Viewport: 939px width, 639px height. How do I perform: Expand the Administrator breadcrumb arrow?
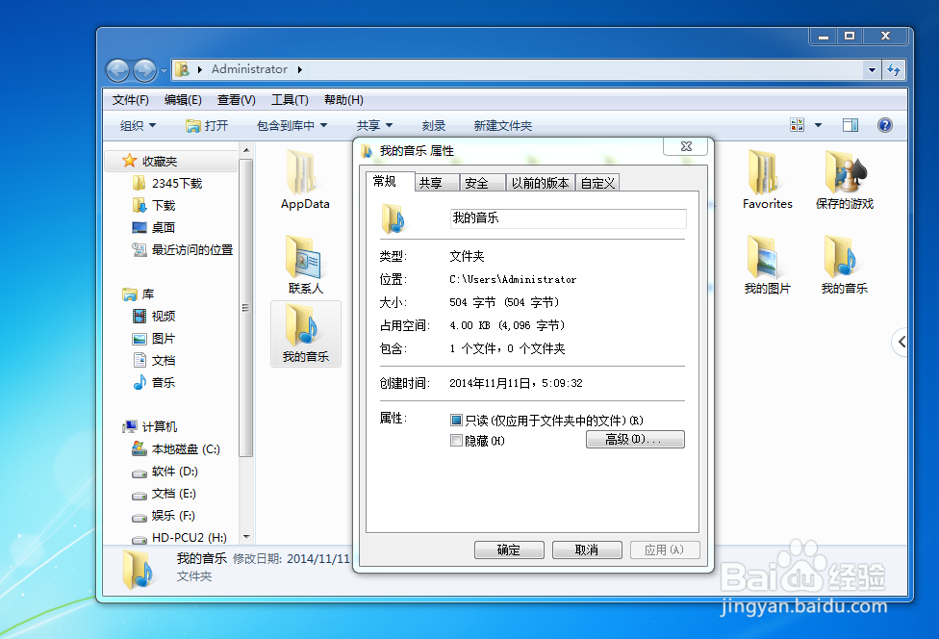coord(299,69)
